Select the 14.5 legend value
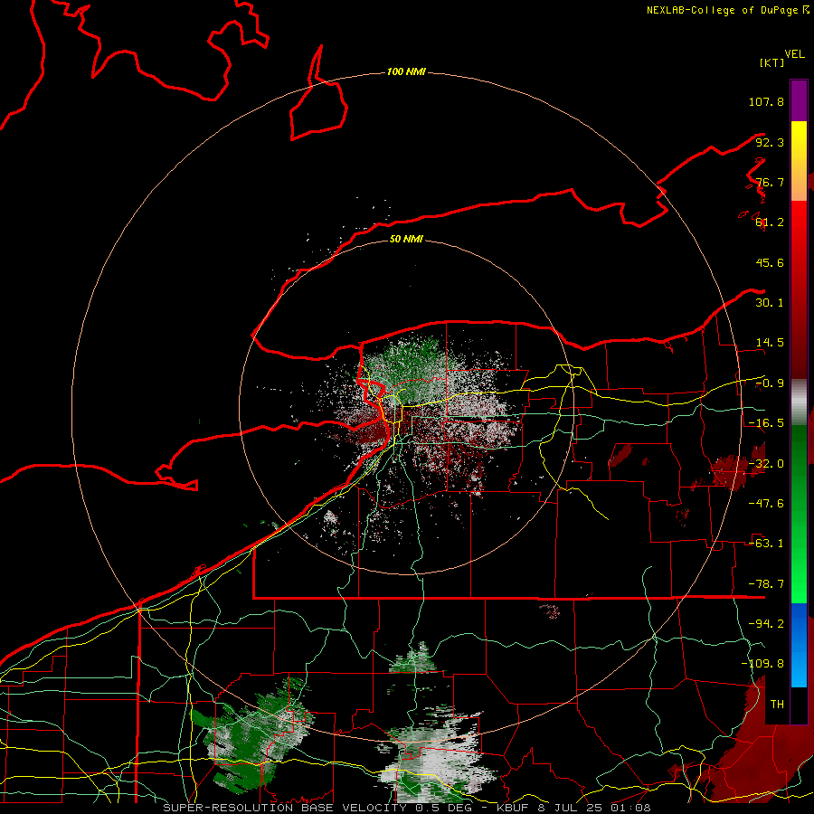This screenshot has width=814, height=814. coord(770,343)
